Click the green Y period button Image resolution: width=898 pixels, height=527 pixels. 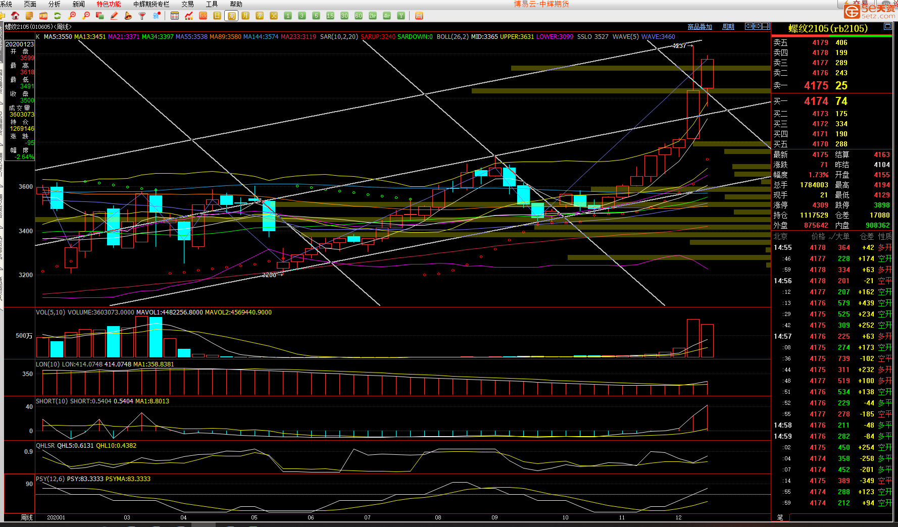pos(401,16)
